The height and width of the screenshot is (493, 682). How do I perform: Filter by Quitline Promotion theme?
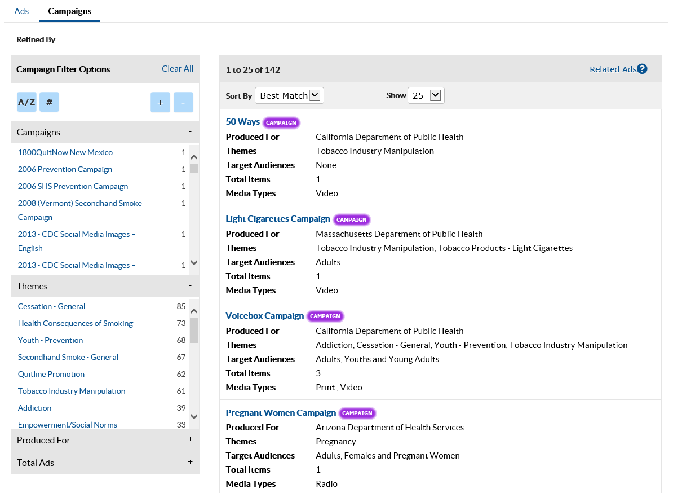51,374
